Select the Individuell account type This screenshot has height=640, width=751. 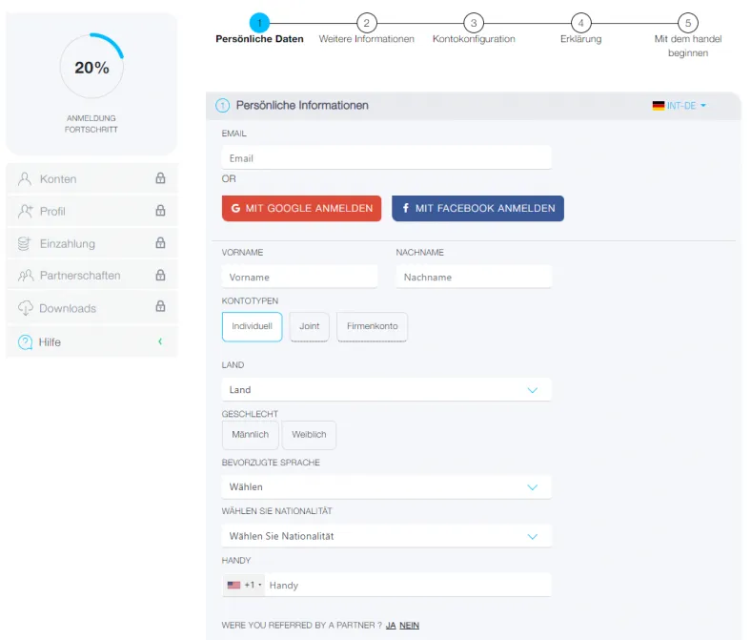(252, 326)
